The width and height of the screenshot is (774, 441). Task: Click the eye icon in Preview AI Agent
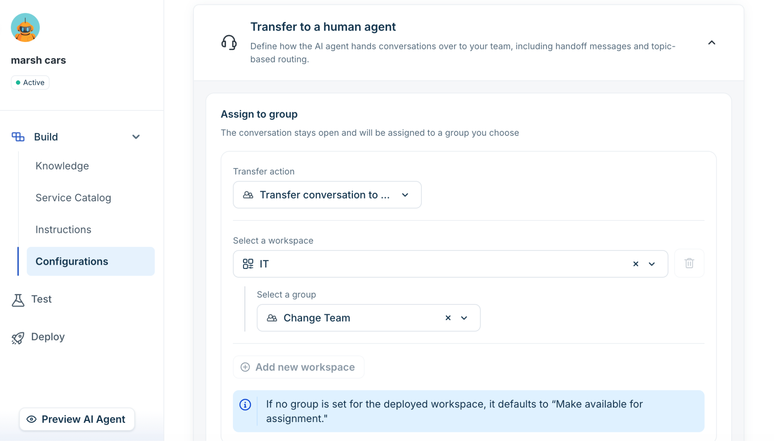tap(31, 419)
